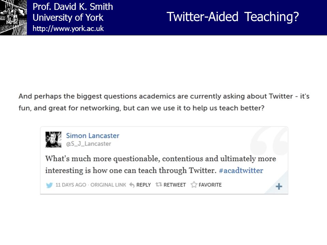Screen dimensions: 327x245
Task: Click the REPLY button label
Action: click(143, 185)
